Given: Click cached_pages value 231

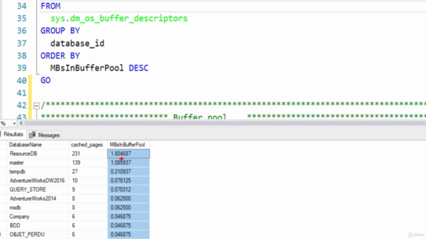Looking at the screenshot, I should (88, 153).
